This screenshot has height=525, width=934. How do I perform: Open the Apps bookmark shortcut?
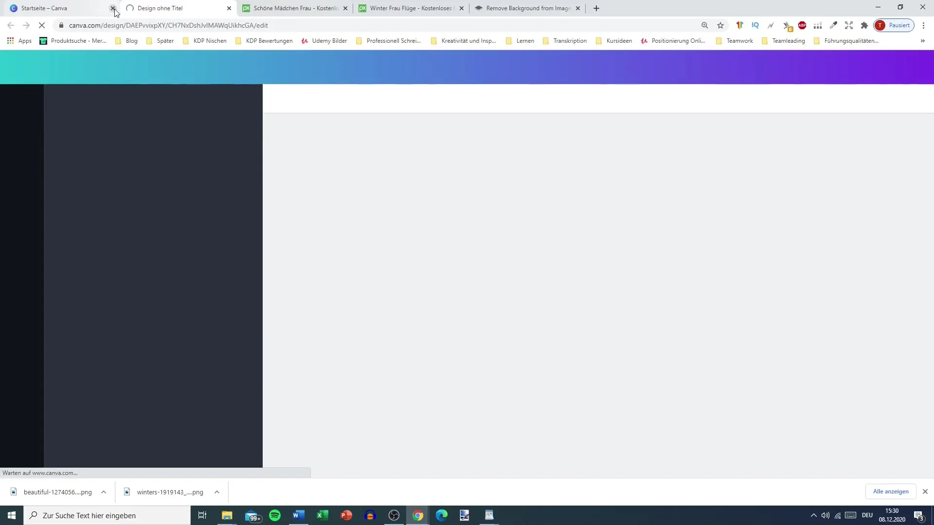pyautogui.click(x=19, y=41)
